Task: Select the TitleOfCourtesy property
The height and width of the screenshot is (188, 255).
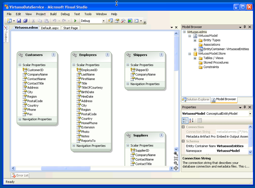Action: pyautogui.click(x=90, y=88)
